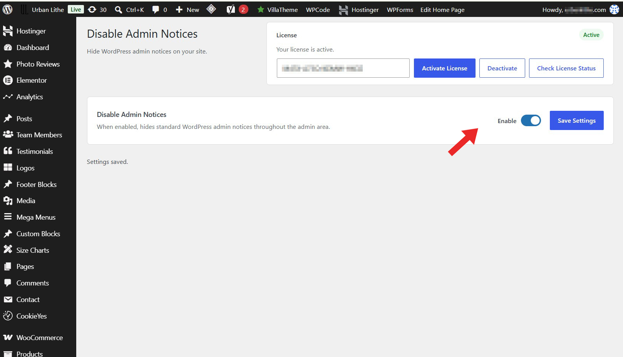Click Edit Home Page in the admin bar
Screen dimensions: 623x357
(x=442, y=10)
